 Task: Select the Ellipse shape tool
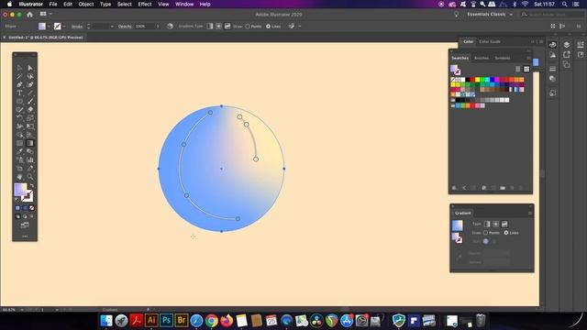(x=19, y=102)
